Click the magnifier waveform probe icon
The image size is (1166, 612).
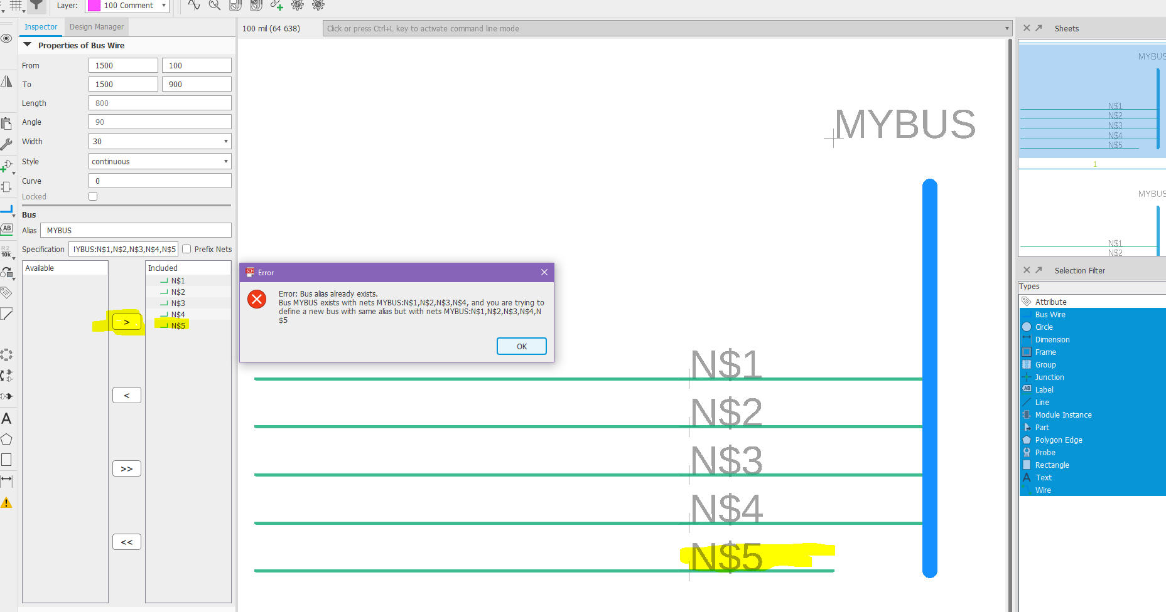(x=215, y=5)
